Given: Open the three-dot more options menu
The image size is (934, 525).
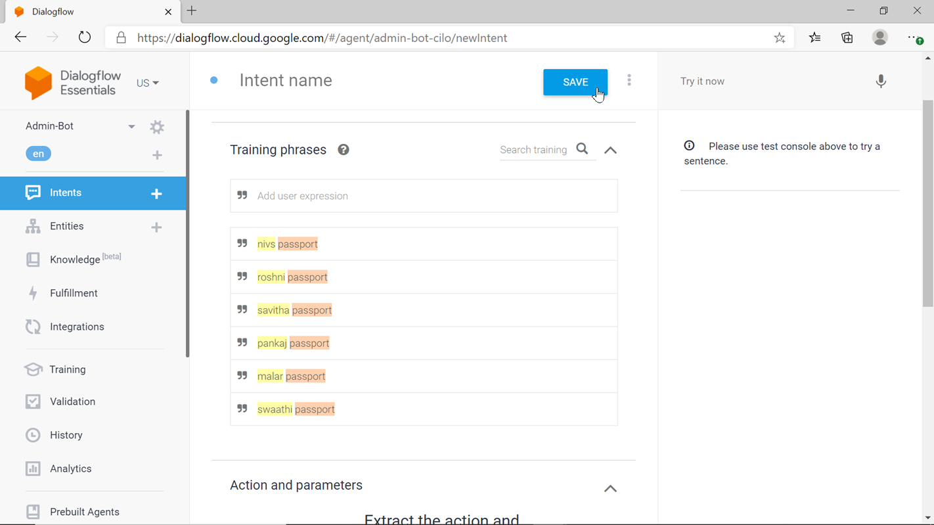Looking at the screenshot, I should (629, 80).
